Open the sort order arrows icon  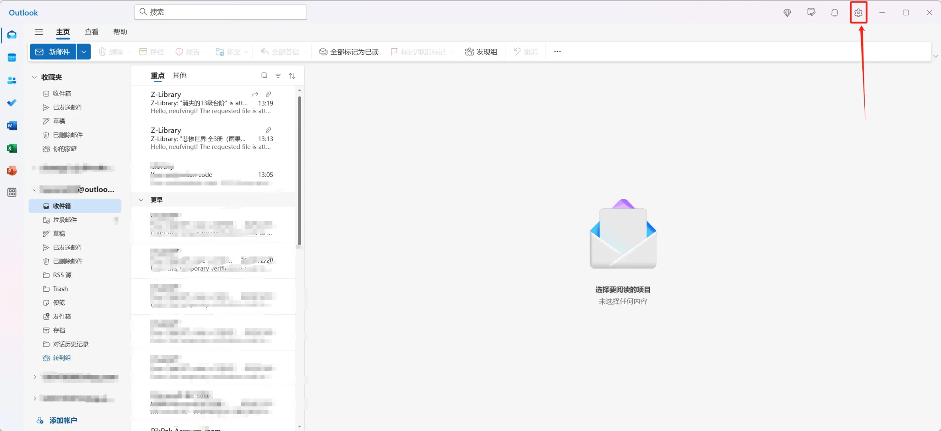(x=292, y=76)
